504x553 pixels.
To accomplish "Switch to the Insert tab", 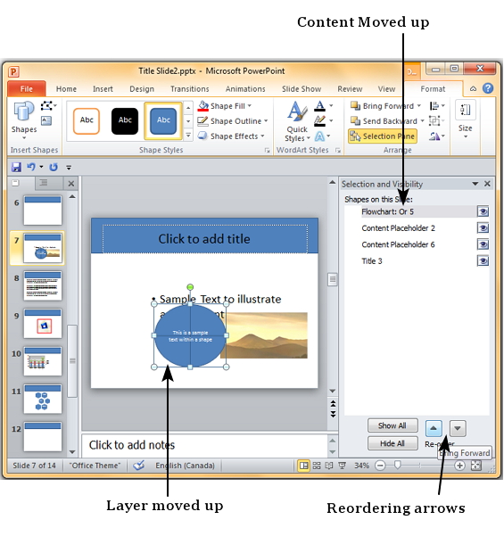I will 103,89.
